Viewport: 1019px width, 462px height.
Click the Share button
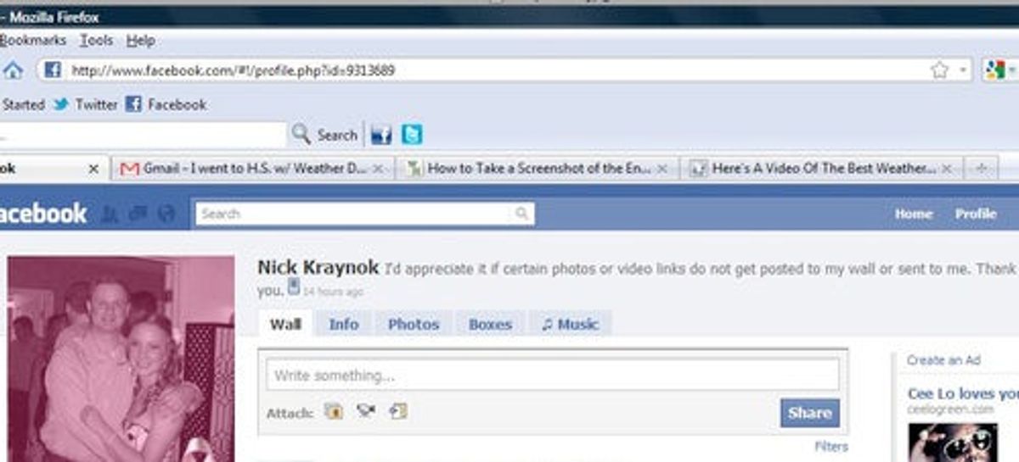pos(809,413)
